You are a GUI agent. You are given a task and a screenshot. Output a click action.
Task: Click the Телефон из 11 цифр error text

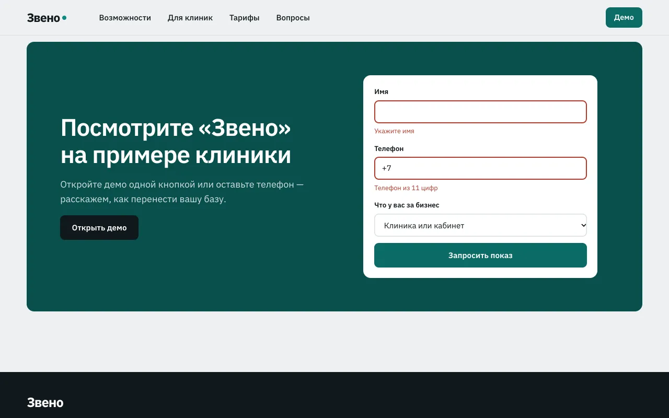click(x=406, y=188)
